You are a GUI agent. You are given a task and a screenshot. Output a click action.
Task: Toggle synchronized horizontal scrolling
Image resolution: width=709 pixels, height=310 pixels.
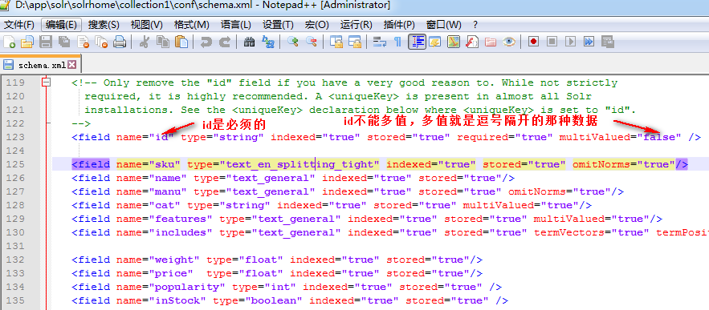355,42
